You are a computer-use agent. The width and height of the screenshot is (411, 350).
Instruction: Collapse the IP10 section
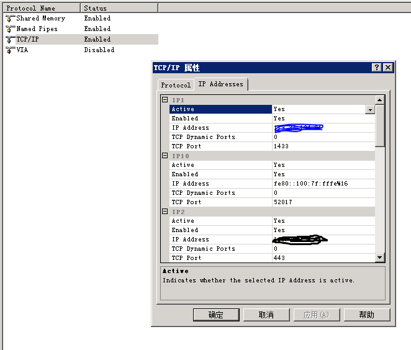(x=165, y=156)
